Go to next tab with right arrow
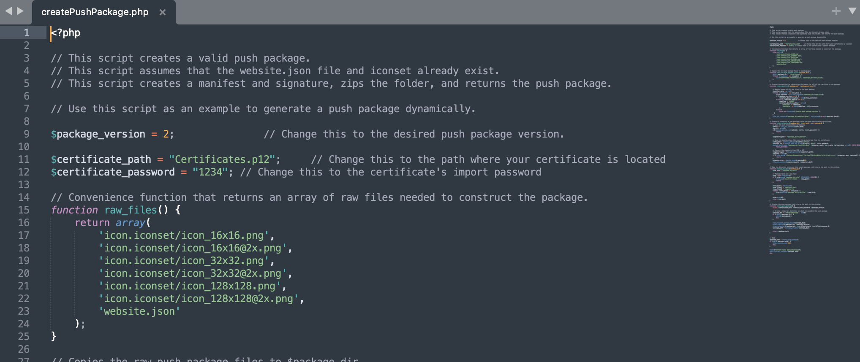The height and width of the screenshot is (362, 860). pyautogui.click(x=20, y=11)
